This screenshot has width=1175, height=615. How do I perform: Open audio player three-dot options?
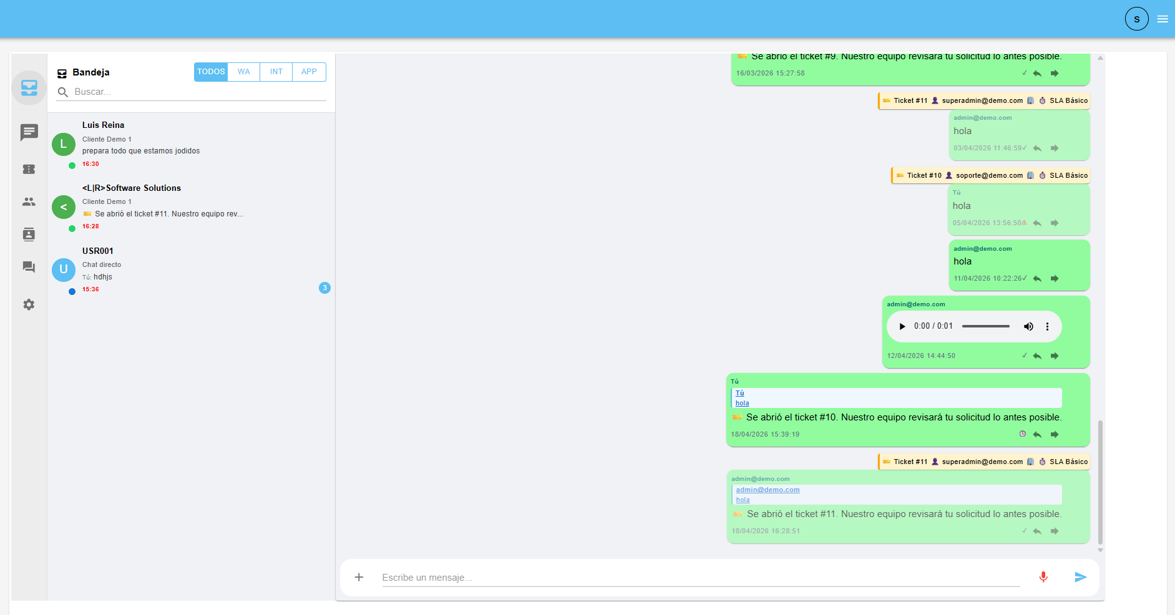1047,326
